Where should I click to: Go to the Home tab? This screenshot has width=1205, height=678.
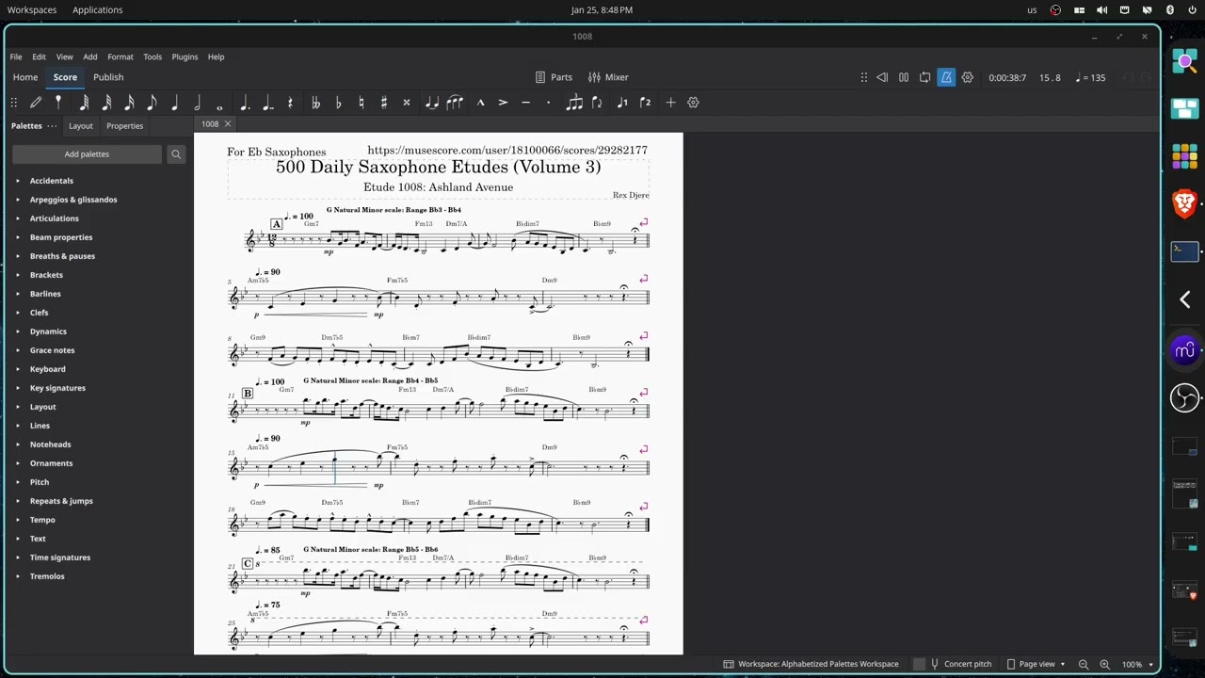[25, 77]
